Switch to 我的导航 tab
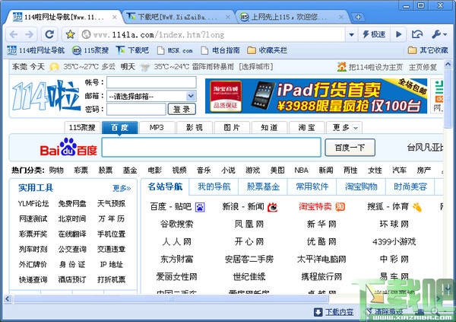The height and width of the screenshot is (322, 456). pyautogui.click(x=214, y=187)
